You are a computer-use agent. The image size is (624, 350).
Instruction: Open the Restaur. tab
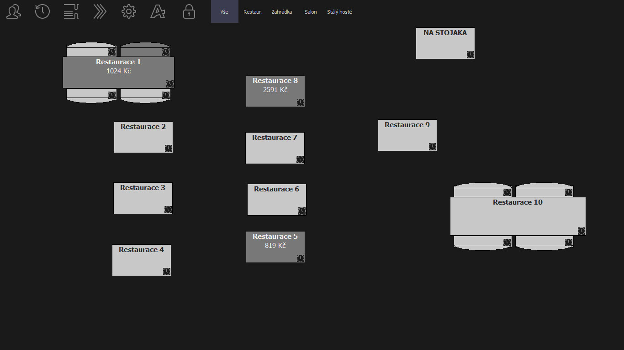point(253,12)
